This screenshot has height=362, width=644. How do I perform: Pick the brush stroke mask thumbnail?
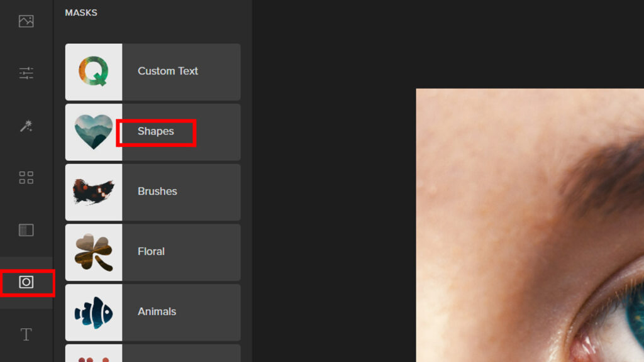tap(94, 192)
